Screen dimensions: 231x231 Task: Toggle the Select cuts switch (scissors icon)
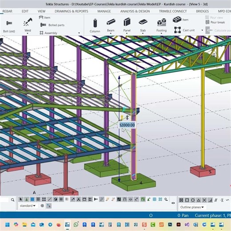coord(79,199)
